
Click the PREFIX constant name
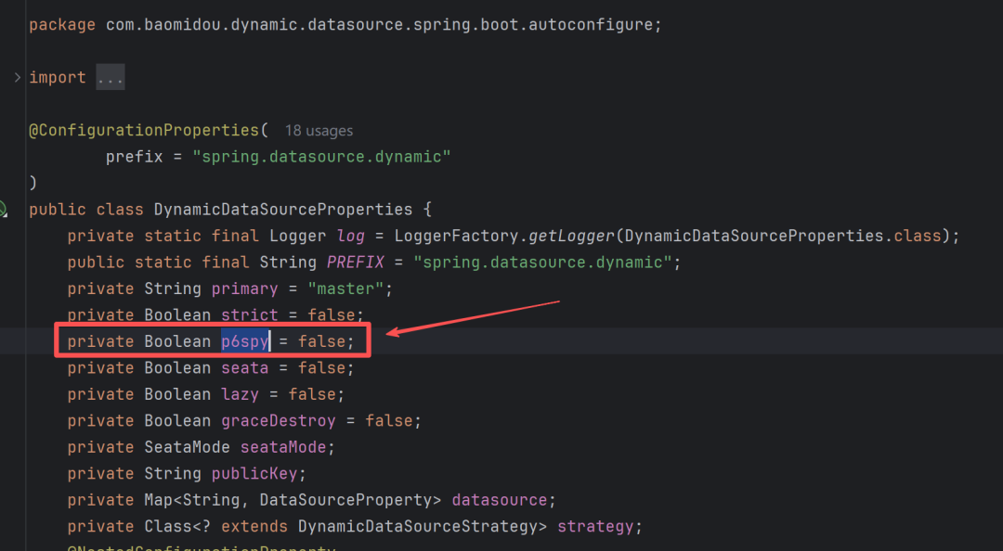tap(356, 263)
